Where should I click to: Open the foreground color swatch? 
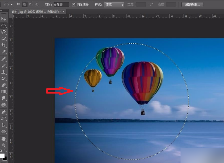click(2, 156)
